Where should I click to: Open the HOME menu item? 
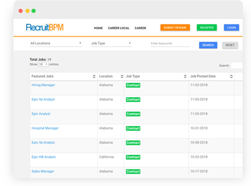98,28
